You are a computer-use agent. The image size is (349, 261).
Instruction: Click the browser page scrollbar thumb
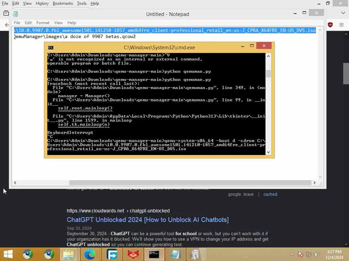point(346,74)
